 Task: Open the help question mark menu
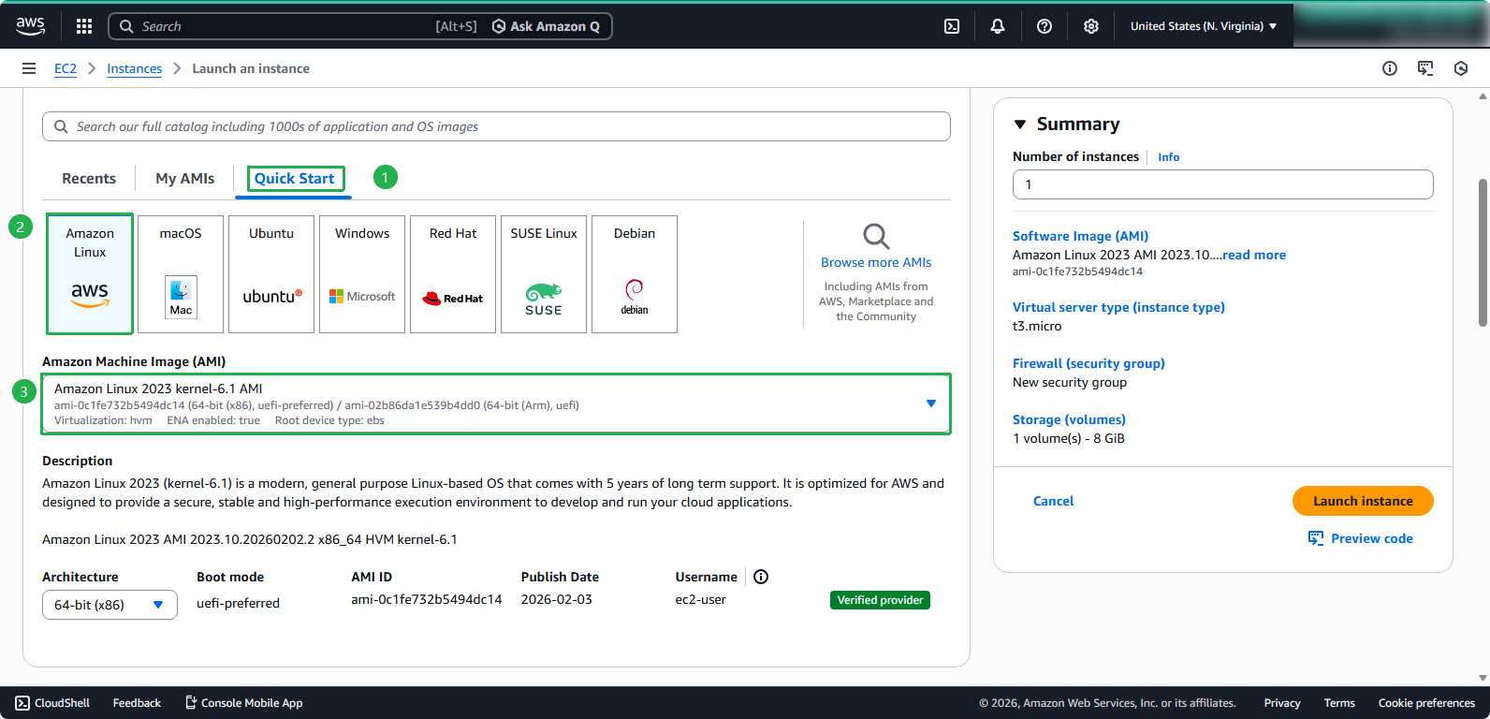(x=1044, y=26)
